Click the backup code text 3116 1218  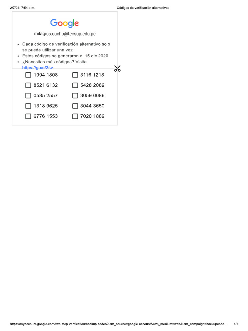pyautogui.click(x=92, y=75)
